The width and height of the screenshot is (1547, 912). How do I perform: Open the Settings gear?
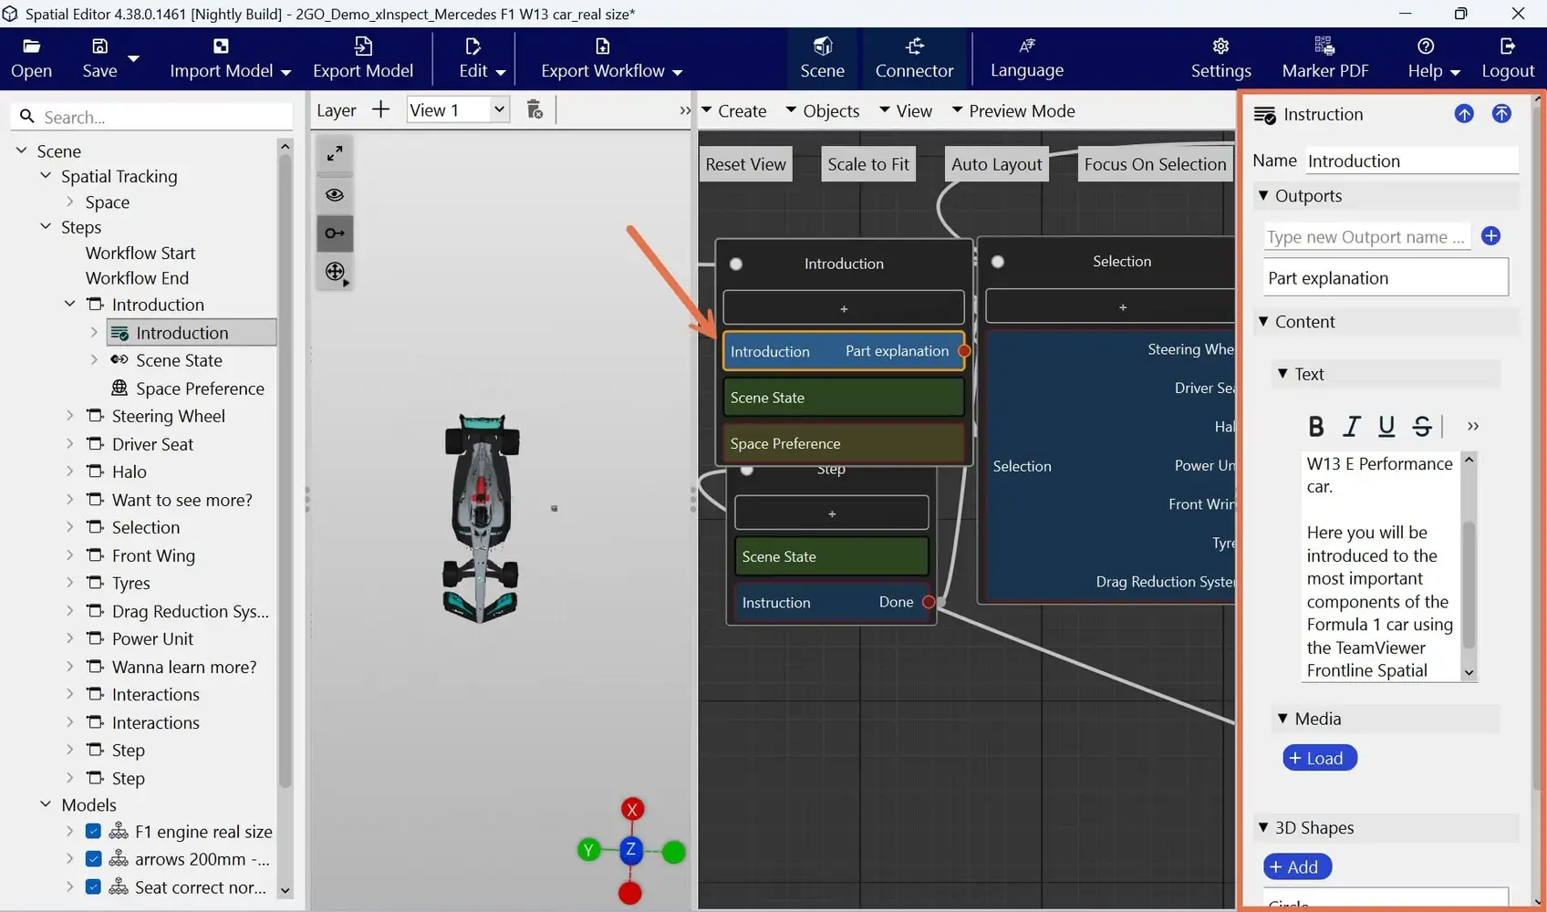click(x=1220, y=47)
